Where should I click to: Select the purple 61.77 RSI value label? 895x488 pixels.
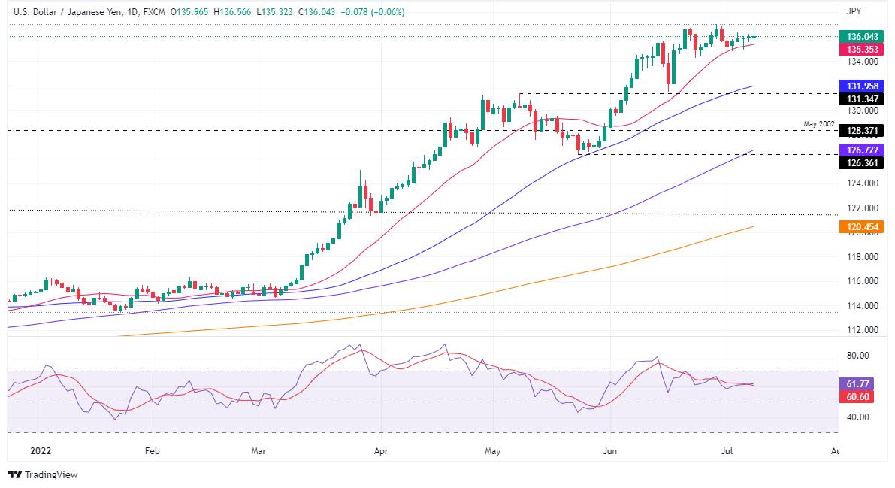click(x=857, y=384)
